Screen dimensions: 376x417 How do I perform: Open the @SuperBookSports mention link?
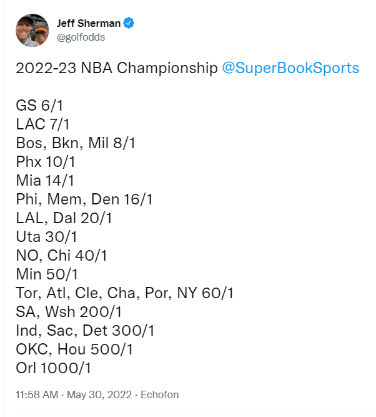[290, 68]
